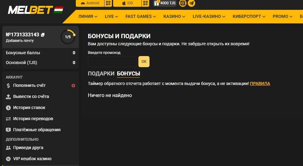
Task: Click the upload icon for Вывести со счёта
Action: click(8, 96)
